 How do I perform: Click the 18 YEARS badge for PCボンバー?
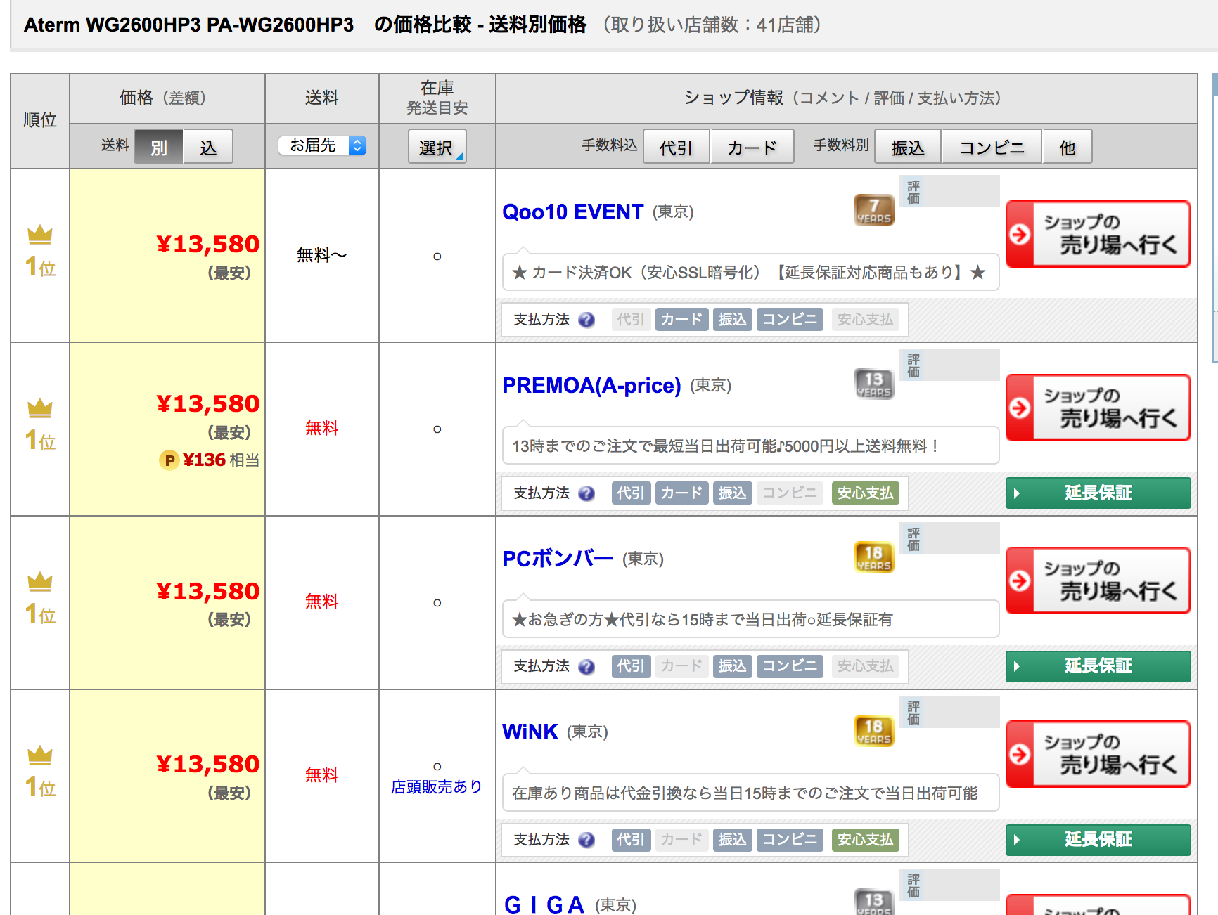[873, 557]
